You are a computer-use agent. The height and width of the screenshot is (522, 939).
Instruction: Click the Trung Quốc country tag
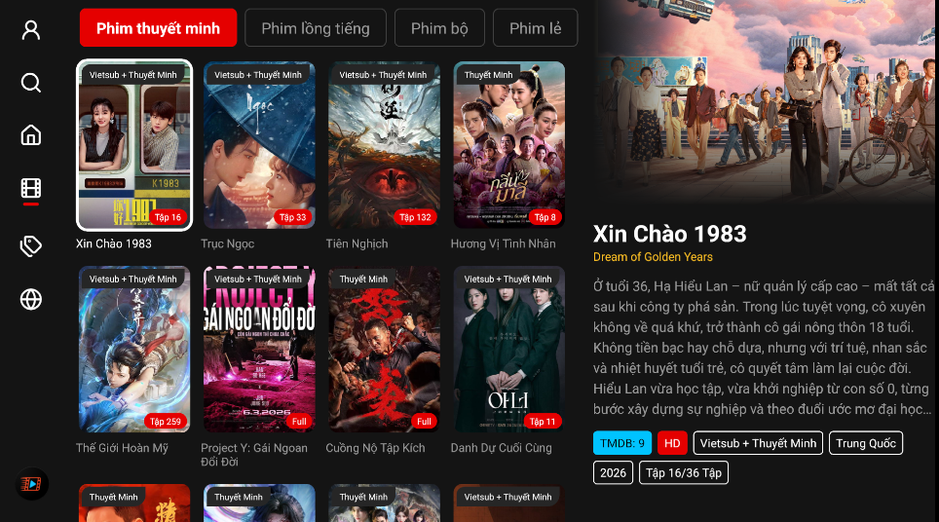pyautogui.click(x=866, y=443)
